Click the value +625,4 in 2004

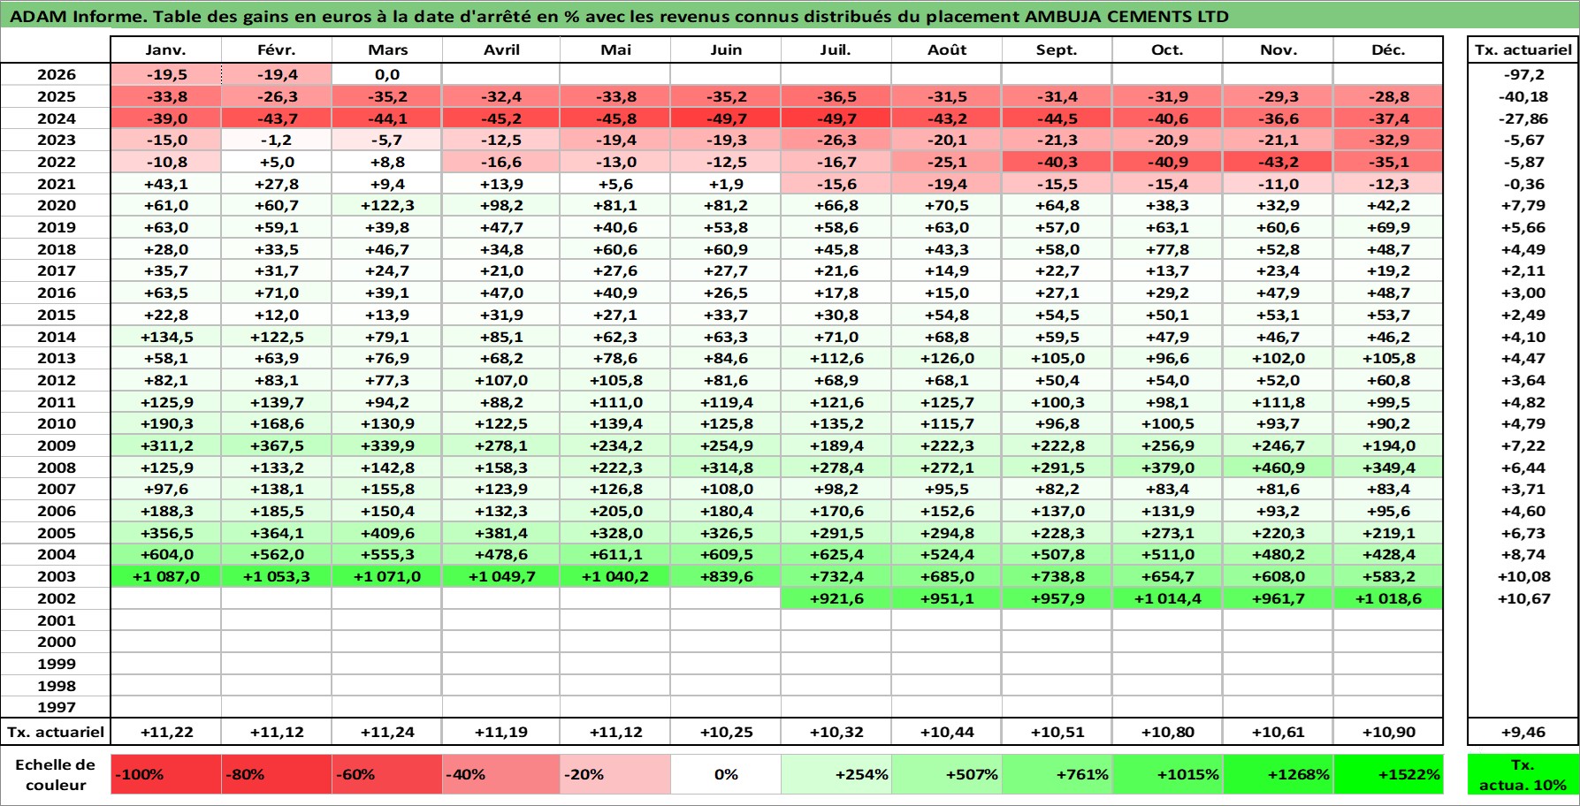pyautogui.click(x=836, y=554)
